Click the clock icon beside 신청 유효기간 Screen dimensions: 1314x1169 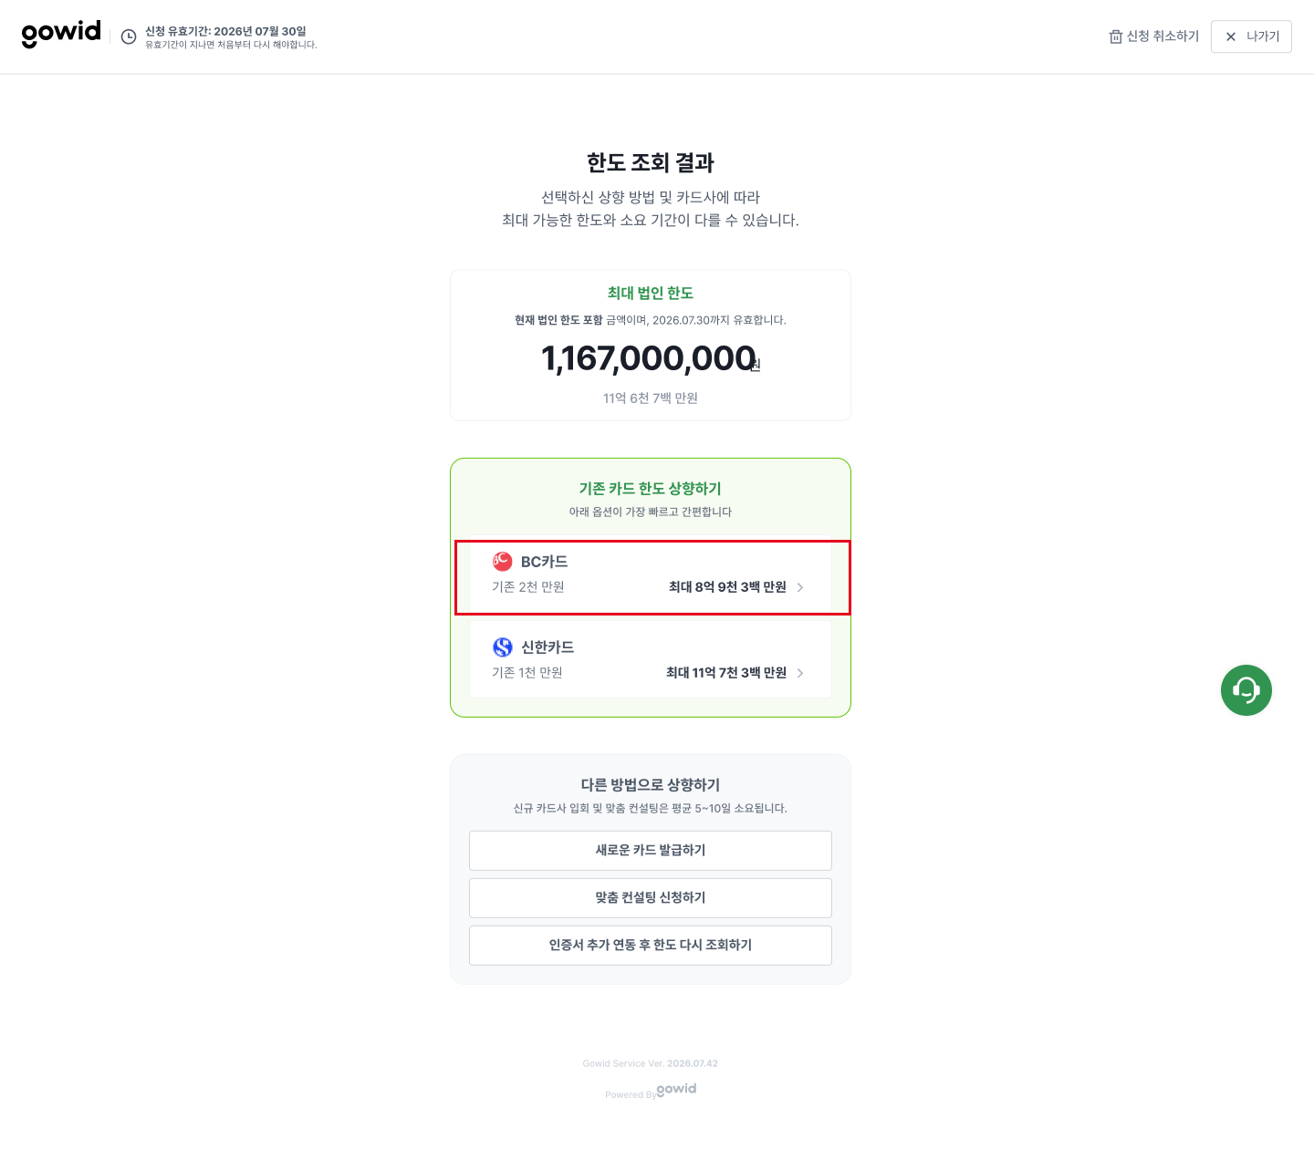pos(129,36)
